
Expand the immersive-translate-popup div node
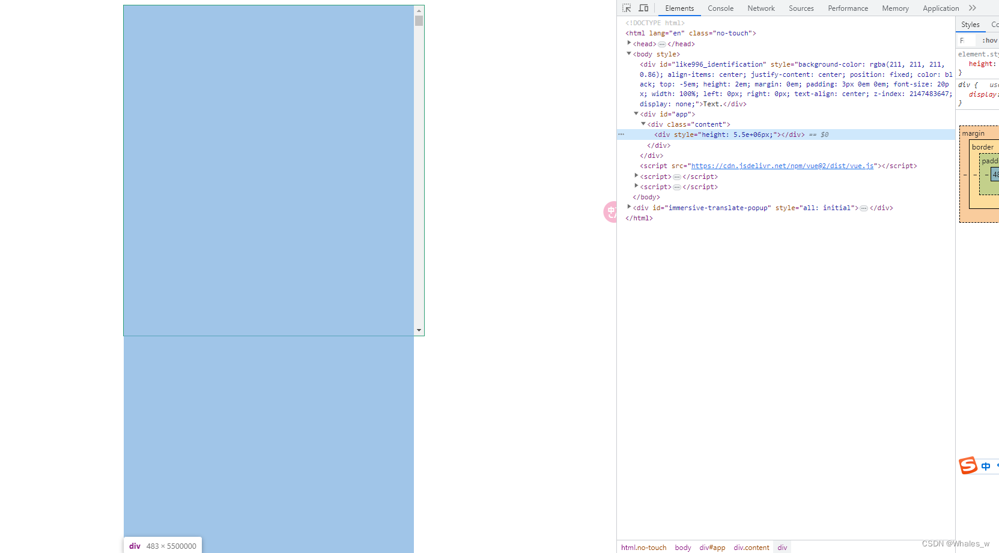629,207
